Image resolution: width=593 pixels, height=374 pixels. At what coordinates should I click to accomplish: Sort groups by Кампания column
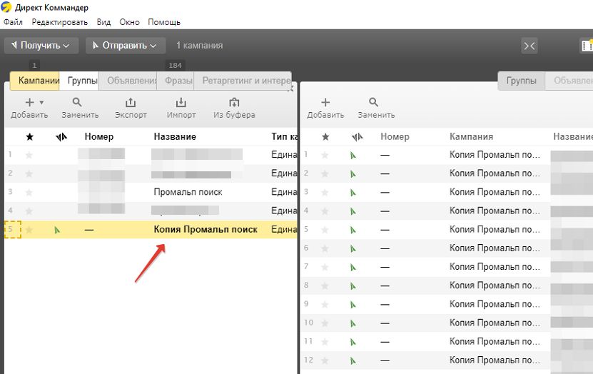pyautogui.click(x=471, y=136)
